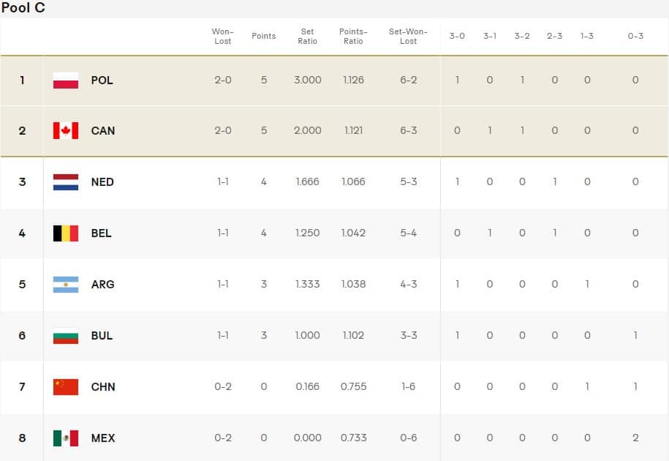
Task: Sort by the Won-Lost column header
Action: (x=223, y=37)
